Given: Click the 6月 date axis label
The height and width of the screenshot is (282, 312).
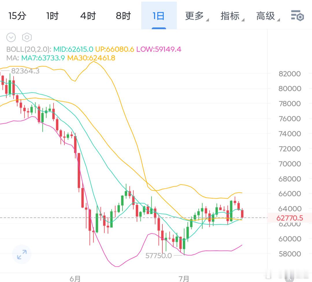Looking at the screenshot, I should (x=75, y=279).
